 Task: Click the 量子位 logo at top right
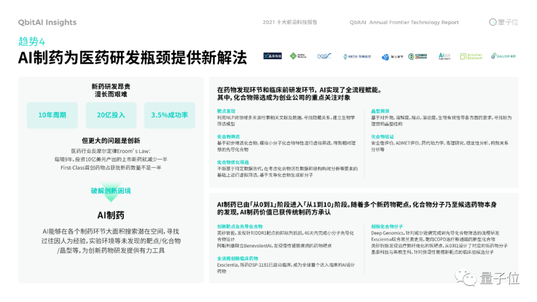click(503, 22)
